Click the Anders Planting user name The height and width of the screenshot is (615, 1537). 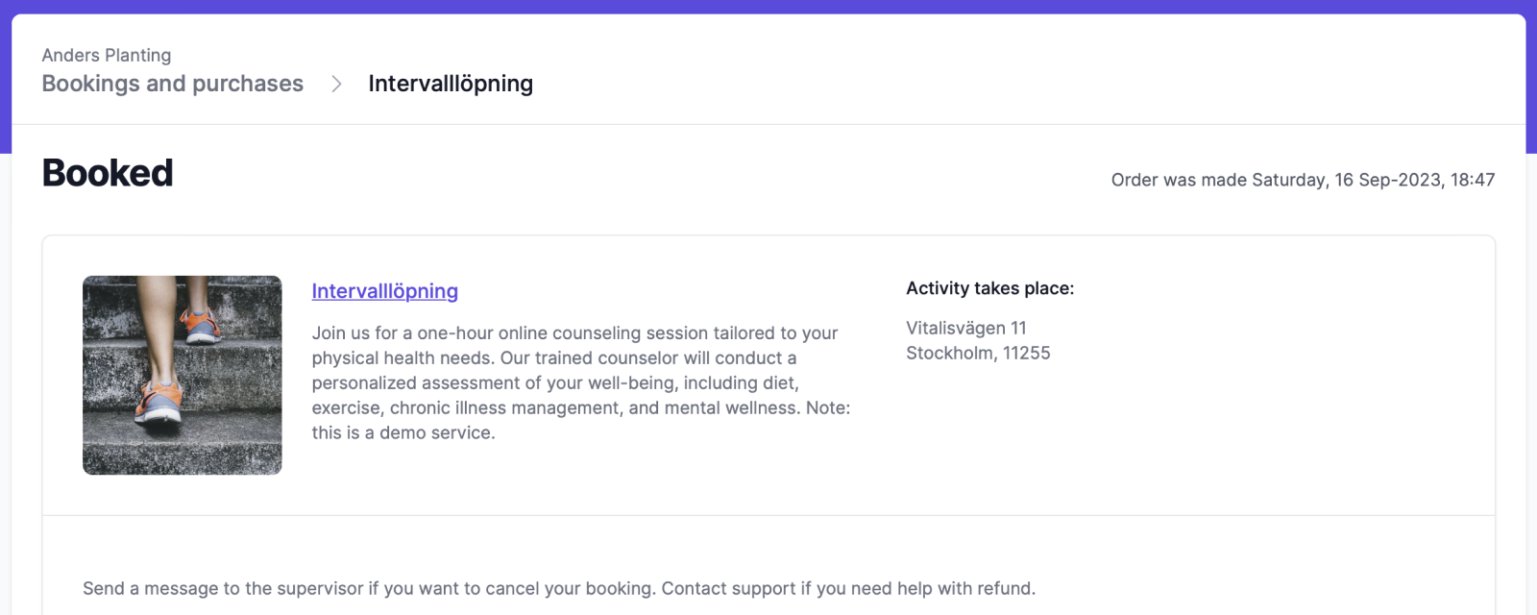(107, 55)
